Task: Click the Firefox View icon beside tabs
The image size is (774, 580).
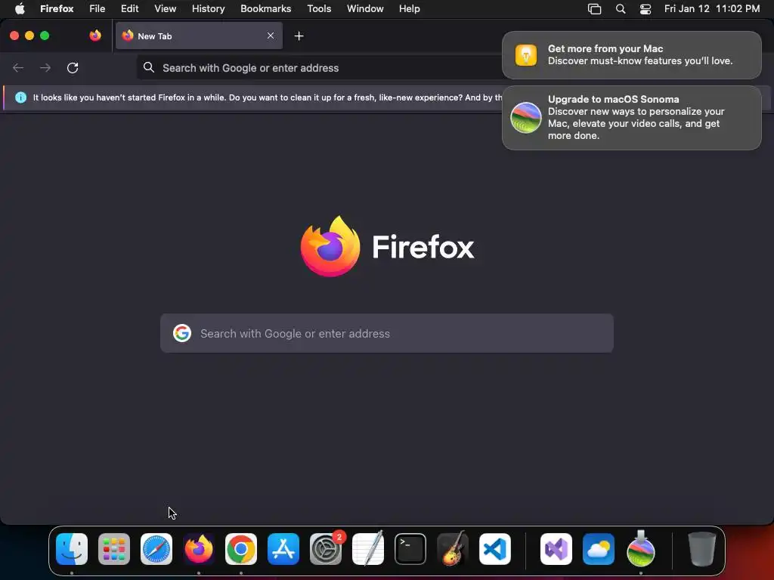Action: point(95,35)
